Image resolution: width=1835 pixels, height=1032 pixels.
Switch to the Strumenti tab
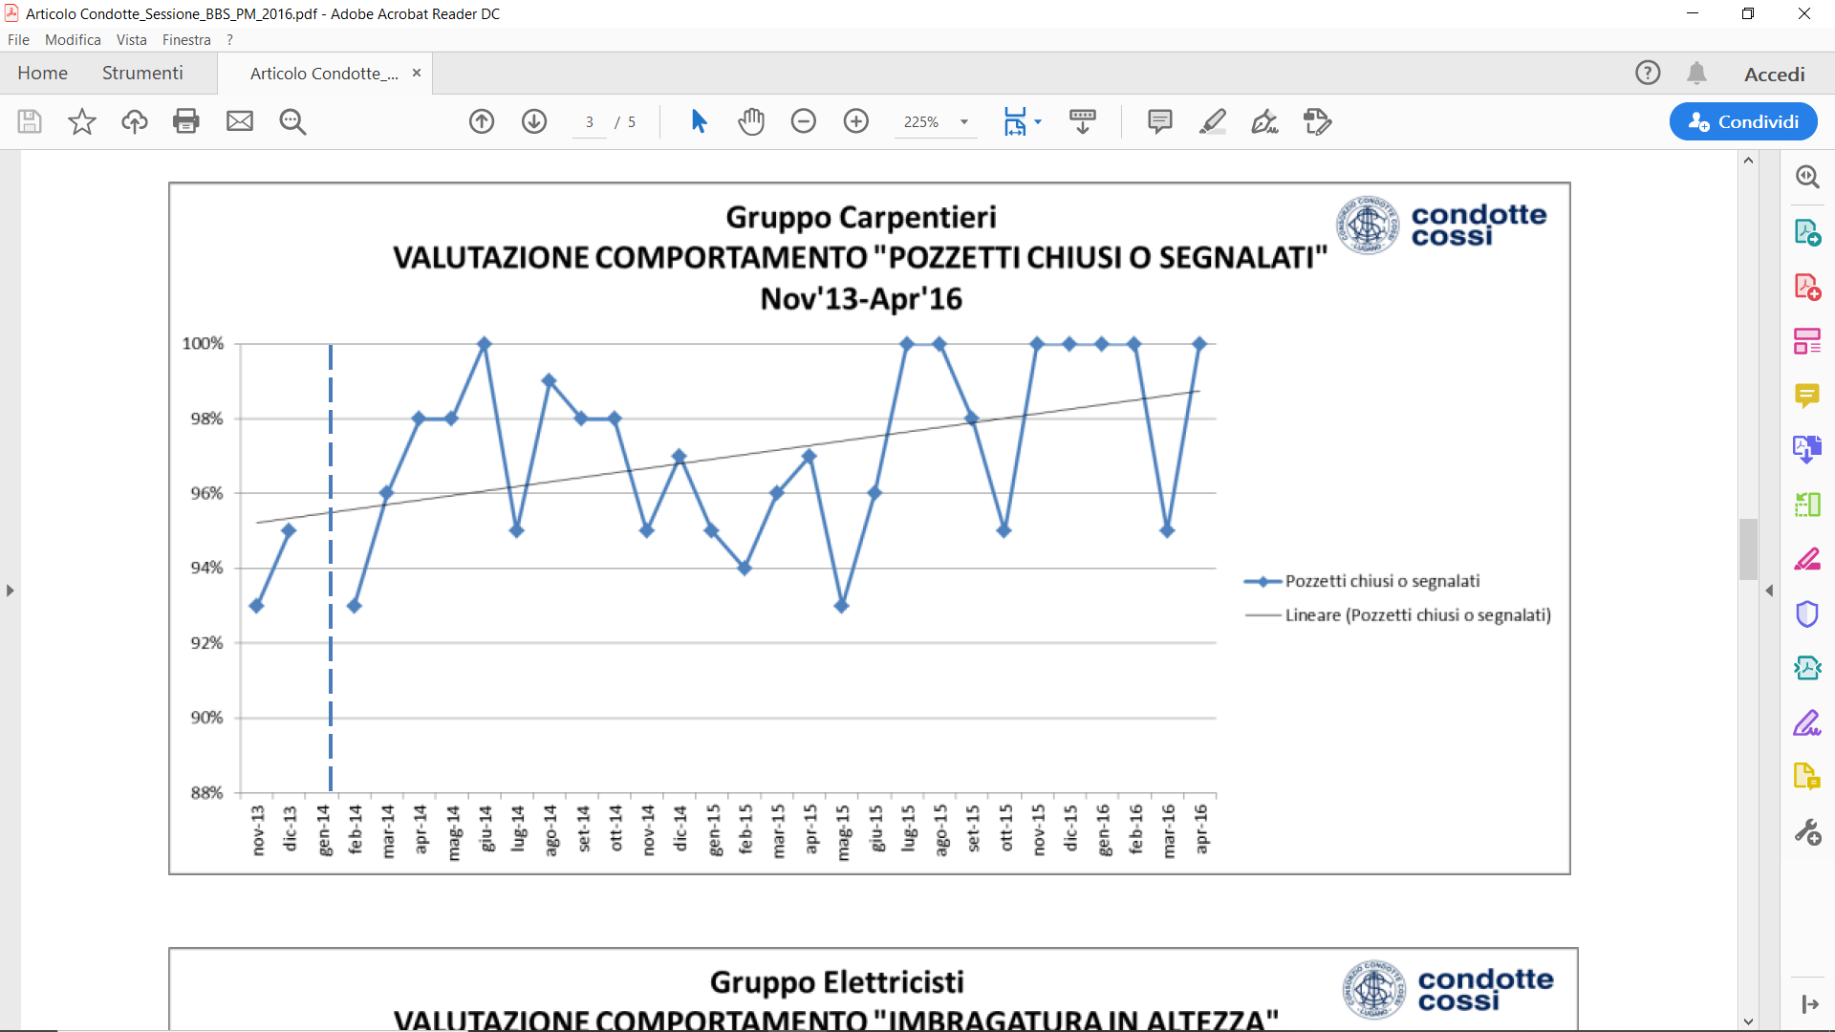point(142,74)
